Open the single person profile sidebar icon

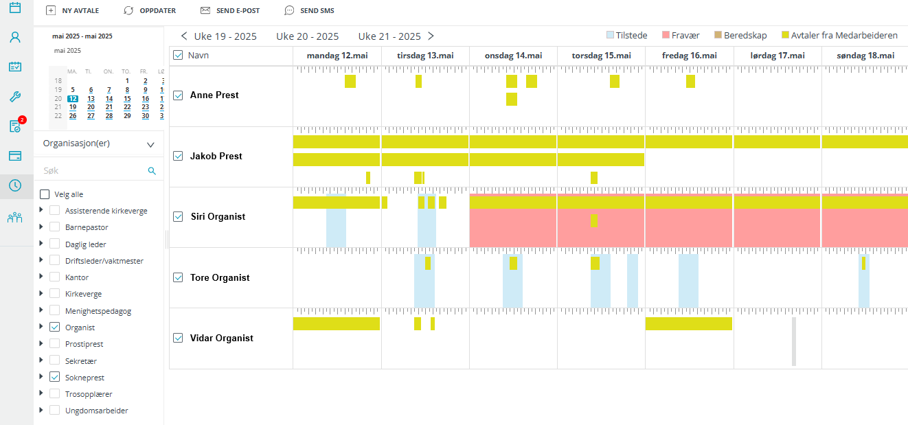pyautogui.click(x=15, y=37)
